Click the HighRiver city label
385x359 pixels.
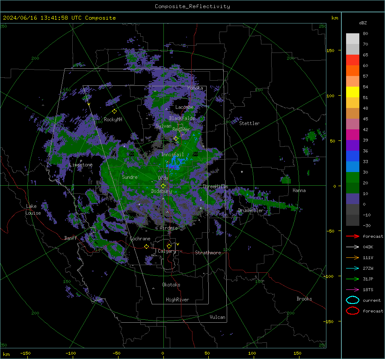178,300
